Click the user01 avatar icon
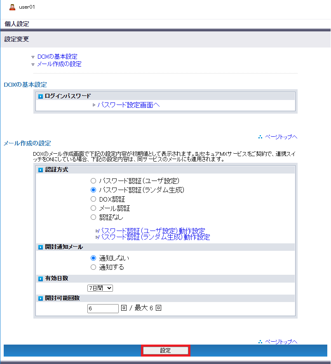Viewport: 331px width, 364px height. pos(12,7)
